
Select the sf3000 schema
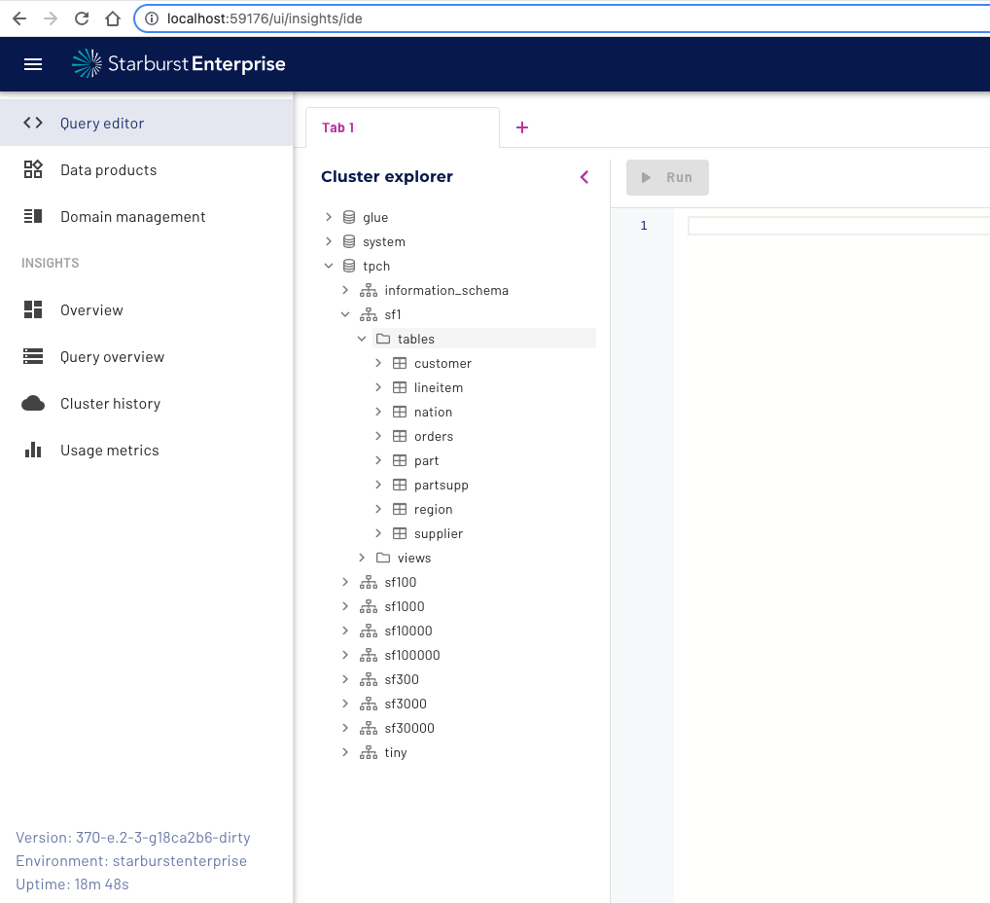pyautogui.click(x=406, y=704)
